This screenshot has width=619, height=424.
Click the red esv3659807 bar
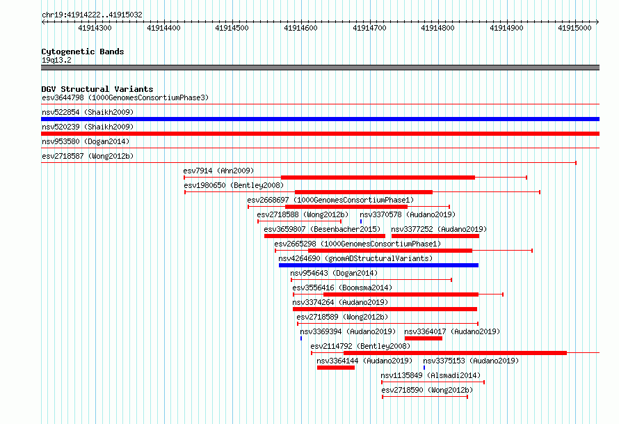tap(325, 236)
